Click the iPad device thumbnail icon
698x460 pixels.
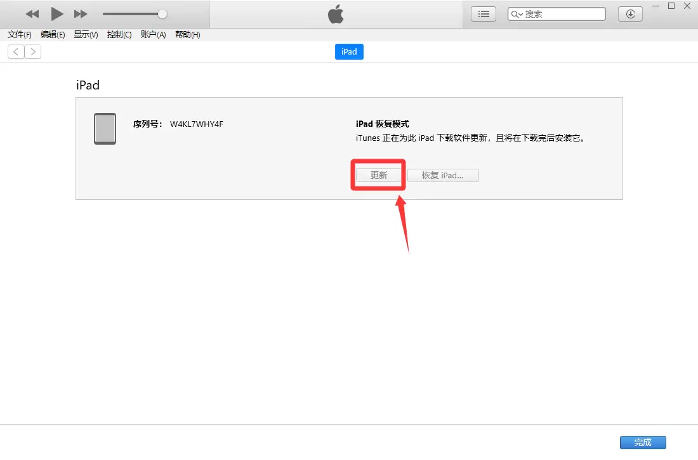(105, 129)
